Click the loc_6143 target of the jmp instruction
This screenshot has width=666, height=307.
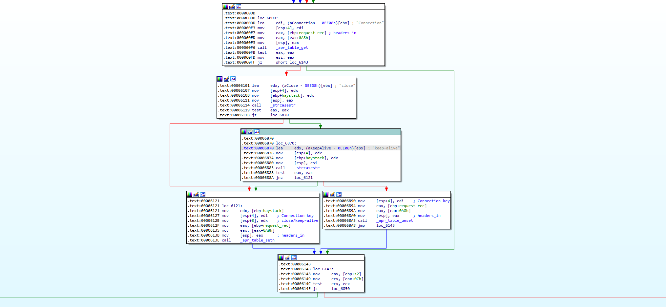coord(385,225)
